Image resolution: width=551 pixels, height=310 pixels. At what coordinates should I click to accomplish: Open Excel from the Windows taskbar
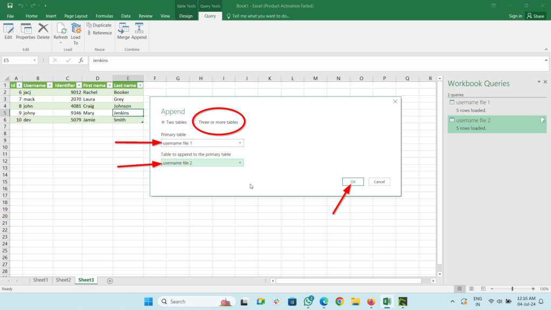tap(387, 301)
